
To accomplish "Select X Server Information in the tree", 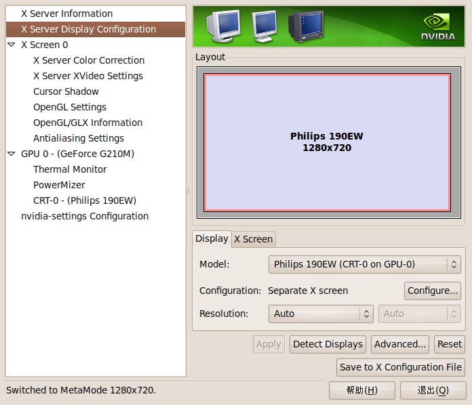I will tap(66, 14).
